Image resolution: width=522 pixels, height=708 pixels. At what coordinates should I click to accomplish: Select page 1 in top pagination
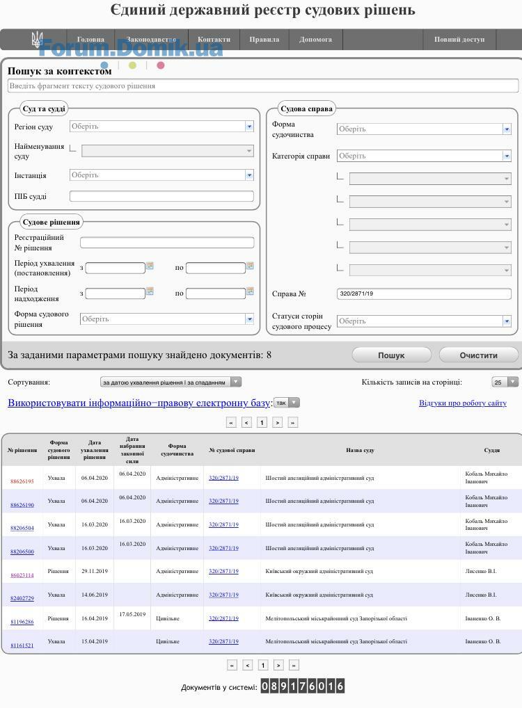(262, 423)
